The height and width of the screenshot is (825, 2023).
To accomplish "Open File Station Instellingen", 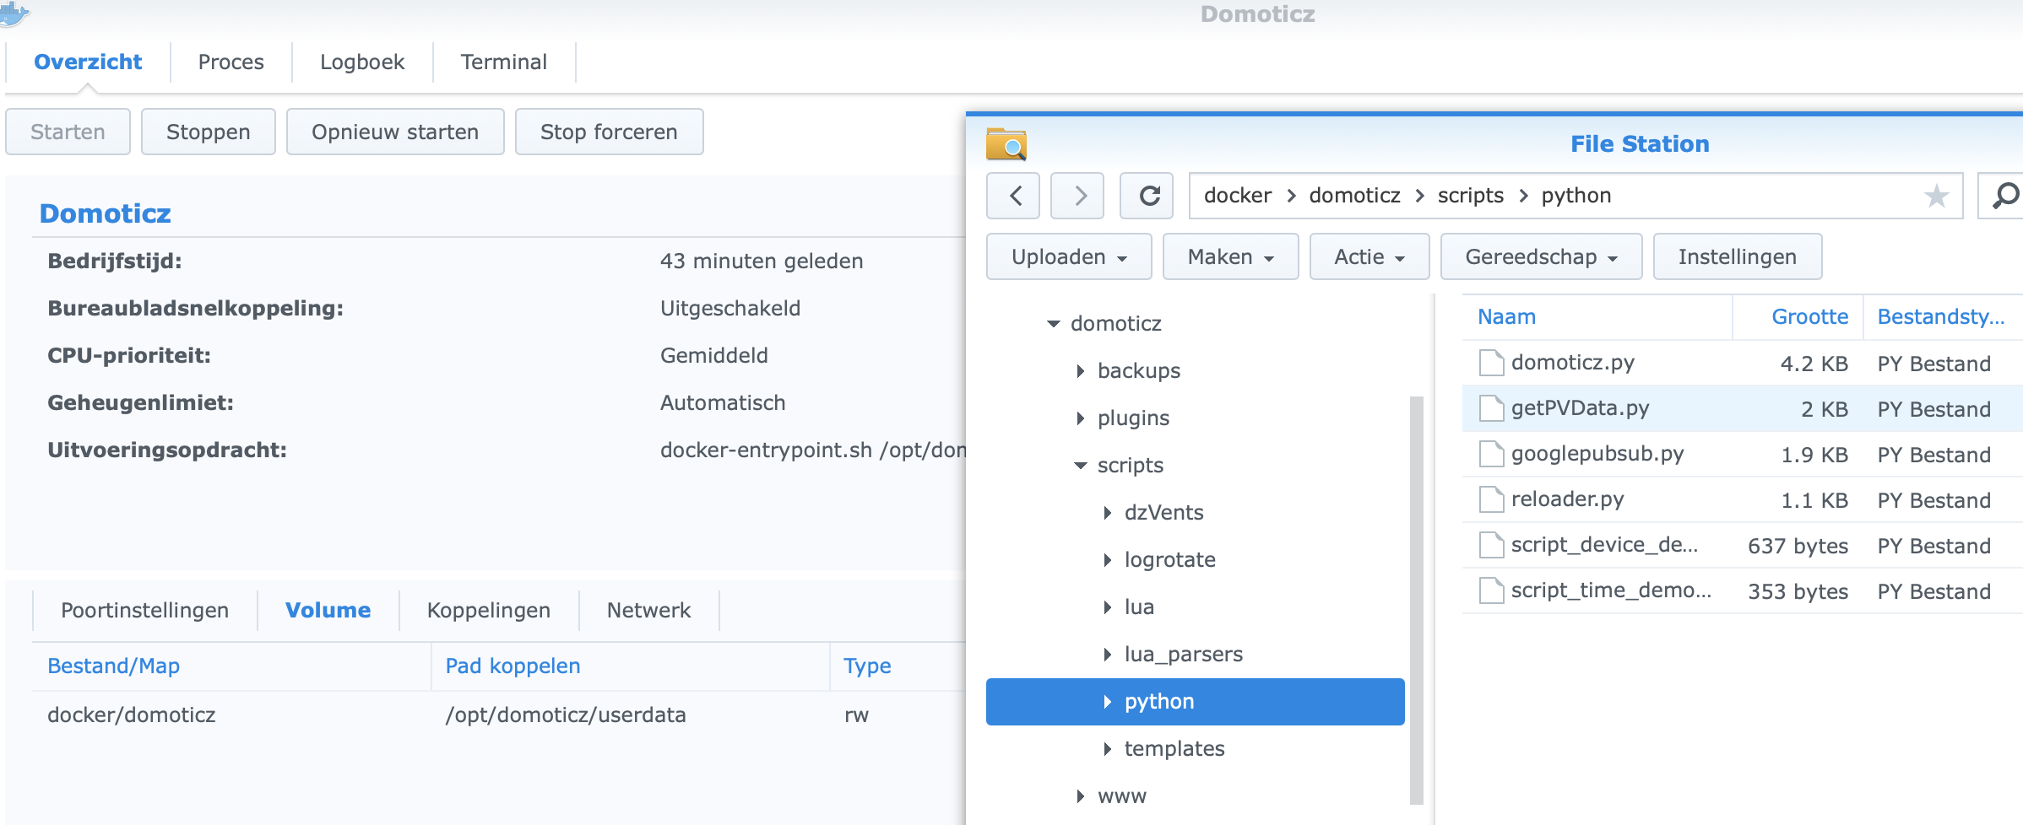I will [1738, 256].
